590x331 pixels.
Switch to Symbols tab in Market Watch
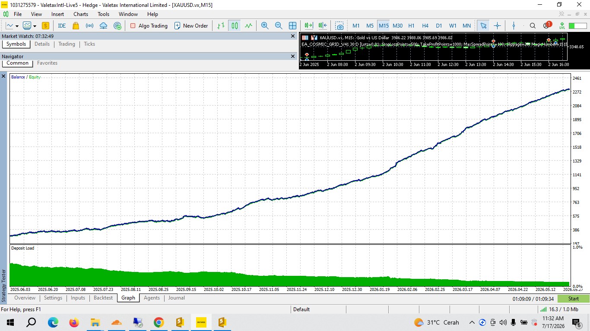16,44
